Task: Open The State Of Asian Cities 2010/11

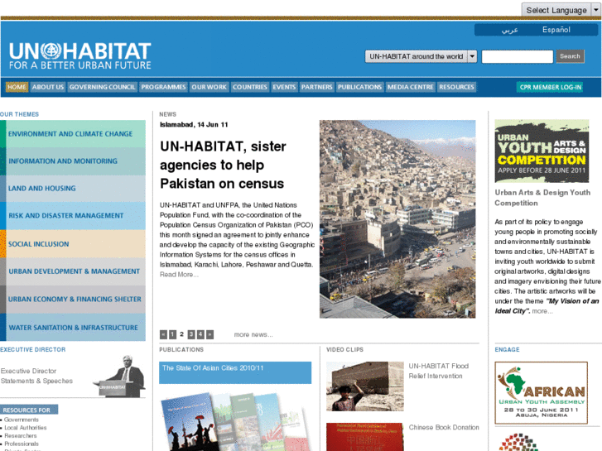Action: click(x=235, y=372)
